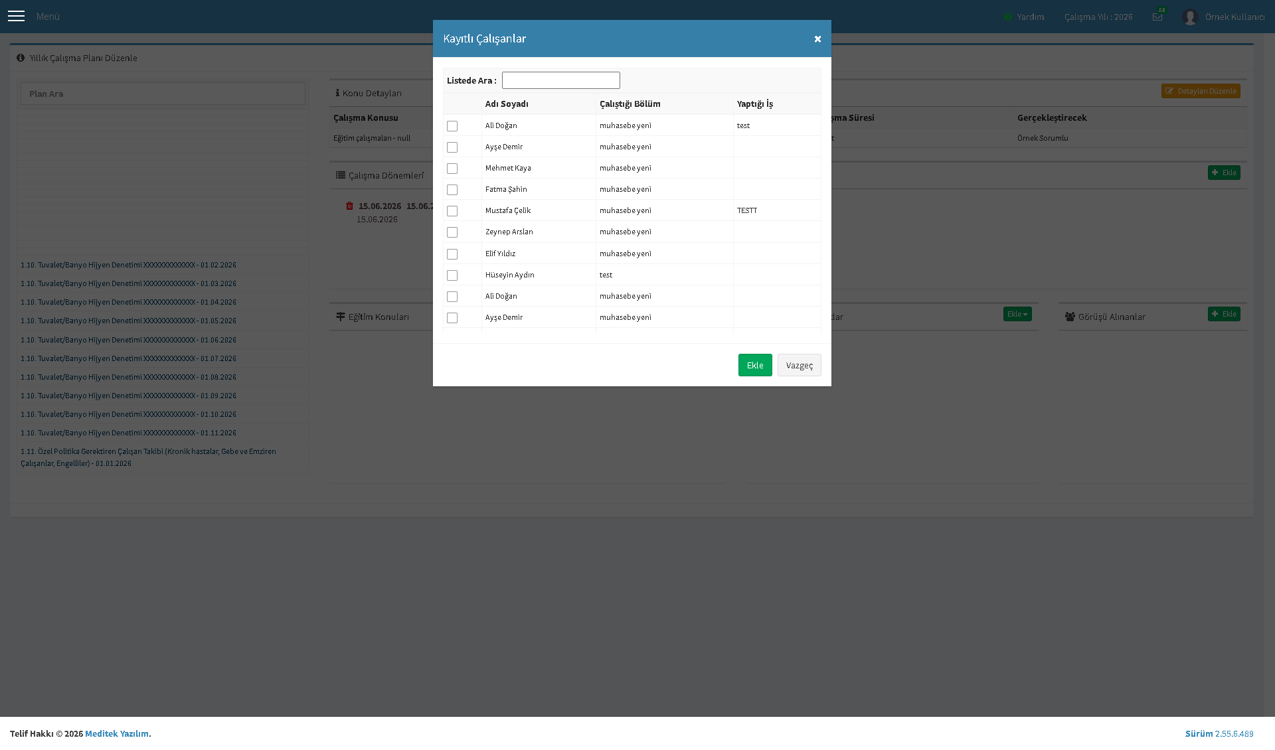Open plan Tuvalet/Banyo Hijyen Denetimi 01.05.2026
This screenshot has height=750, width=1275.
pyautogui.click(x=128, y=321)
